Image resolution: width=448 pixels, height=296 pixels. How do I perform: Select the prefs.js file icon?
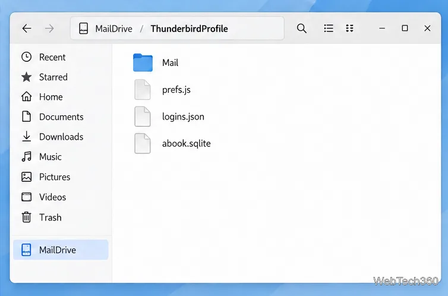[x=143, y=89]
